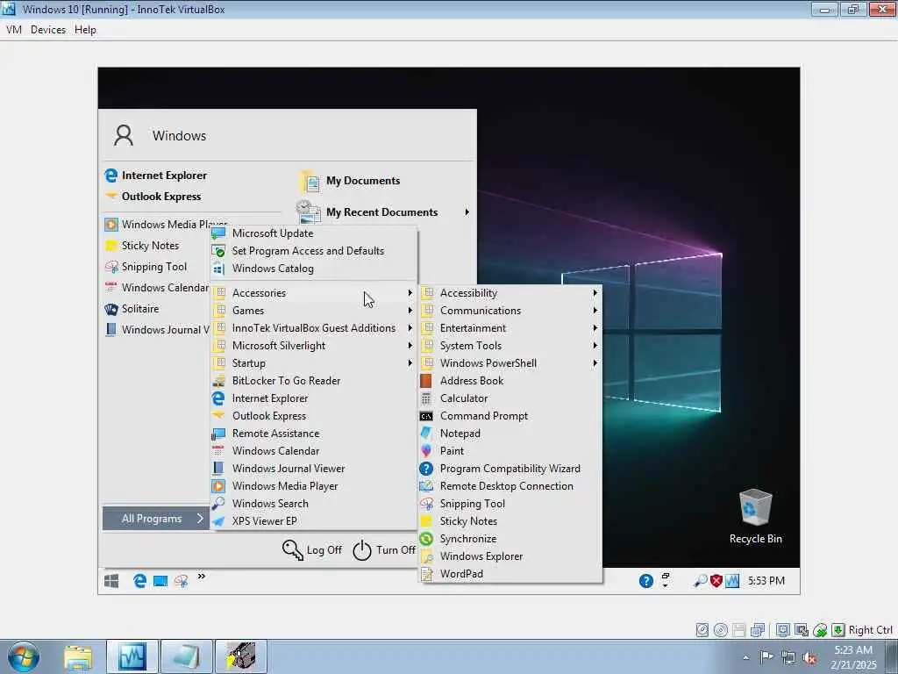Click host tray muted volume icon

pyautogui.click(x=809, y=657)
